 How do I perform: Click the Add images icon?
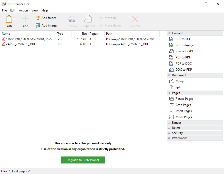click(x=38, y=26)
